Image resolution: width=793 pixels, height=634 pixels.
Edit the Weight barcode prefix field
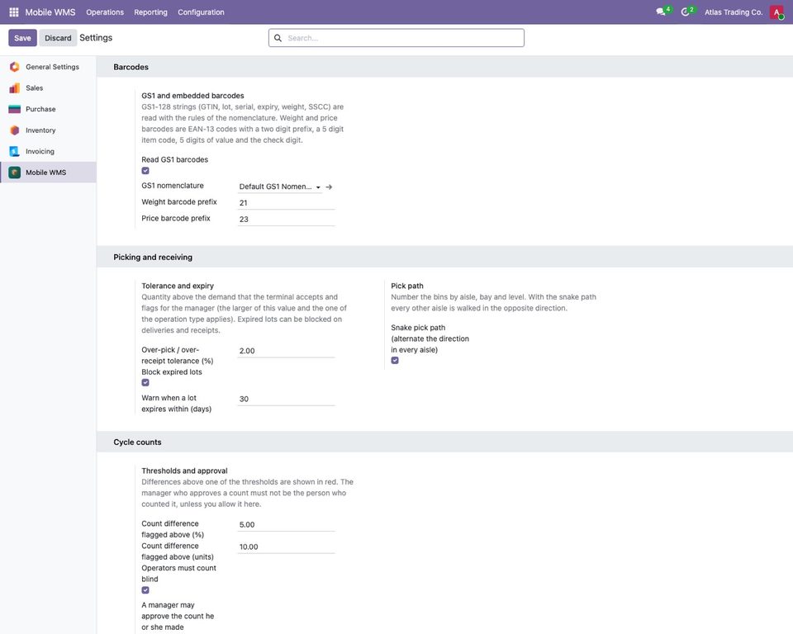tap(287, 203)
